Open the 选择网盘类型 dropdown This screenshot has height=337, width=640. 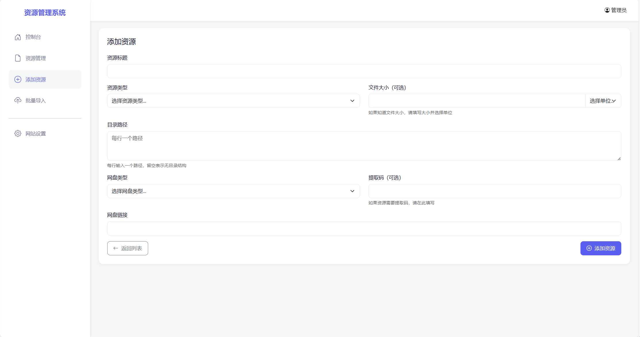pos(233,191)
